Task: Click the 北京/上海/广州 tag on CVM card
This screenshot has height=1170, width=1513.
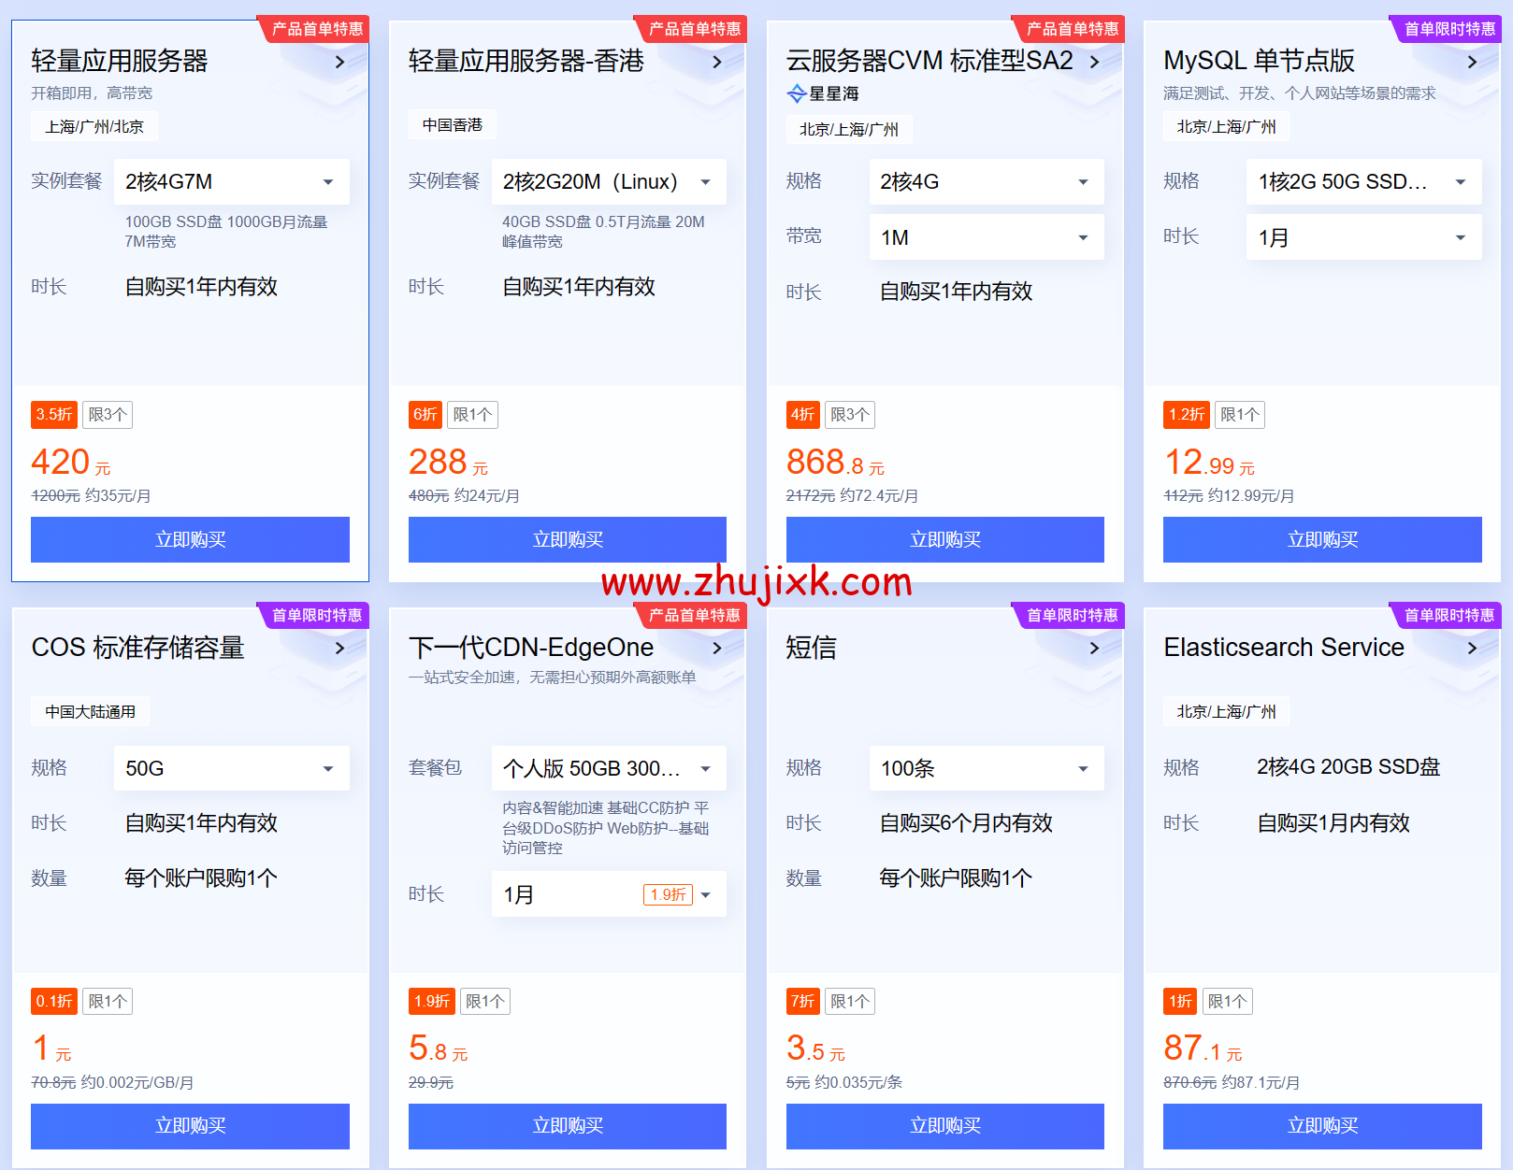Action: pos(848,129)
